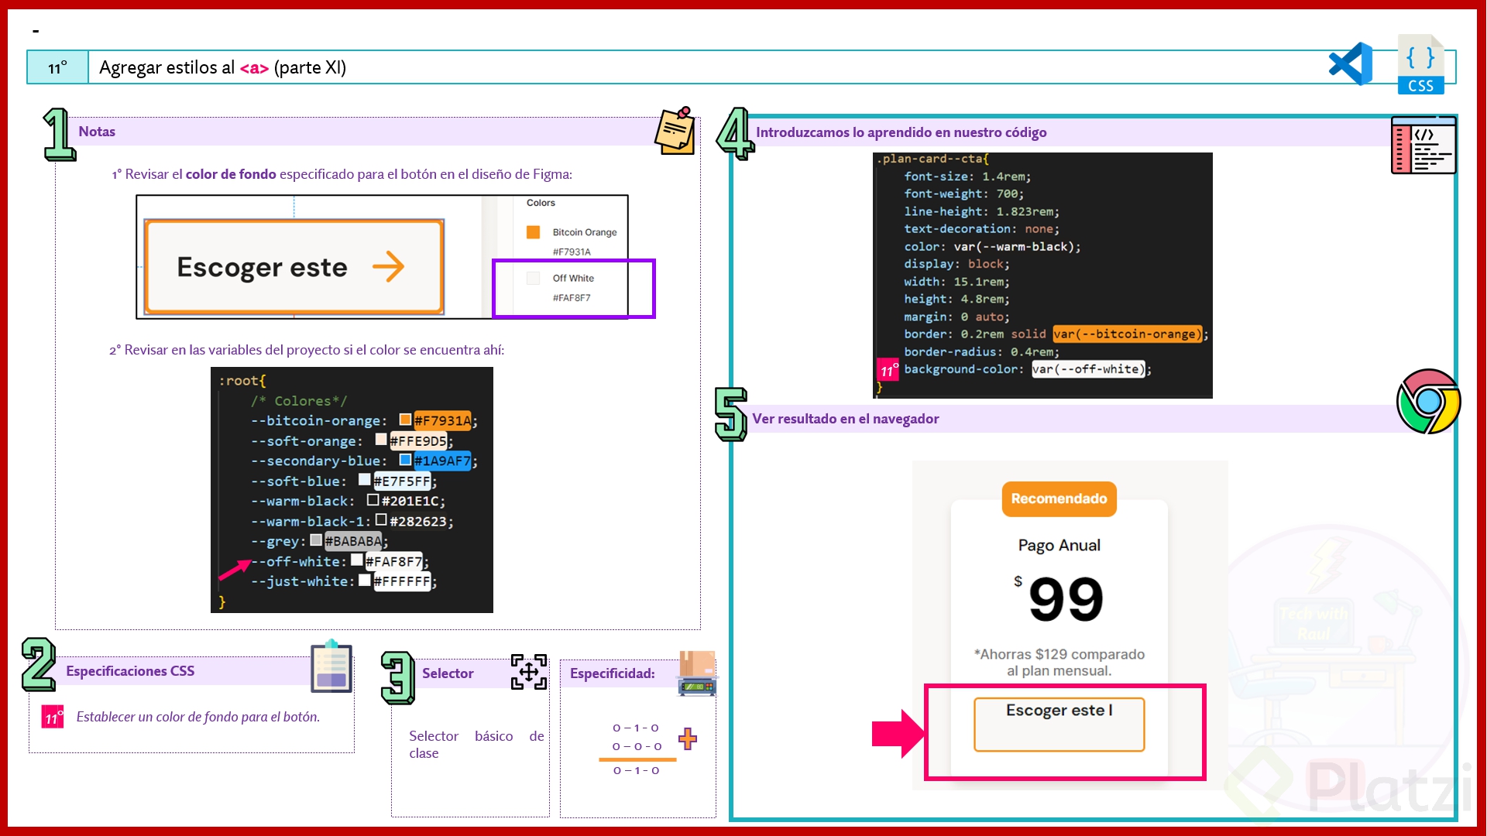Click the 'line-height: 1.823rem;' line
Screen dimensions: 1487x836
tap(981, 211)
